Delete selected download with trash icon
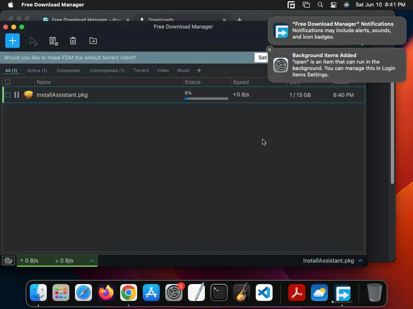 coord(73,41)
